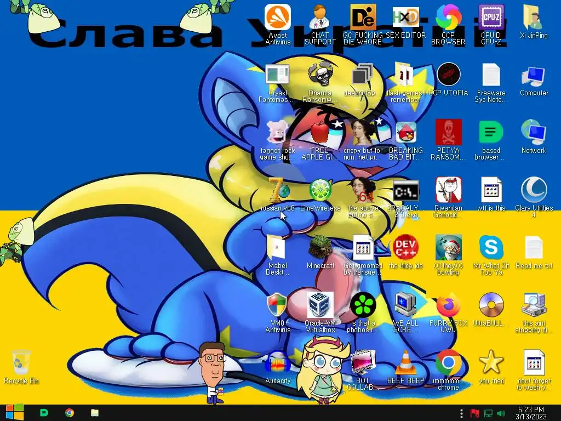The width and height of the screenshot is (561, 421).
Task: Click the 5:23 PM taskbar clock
Action: pyautogui.click(x=531, y=413)
